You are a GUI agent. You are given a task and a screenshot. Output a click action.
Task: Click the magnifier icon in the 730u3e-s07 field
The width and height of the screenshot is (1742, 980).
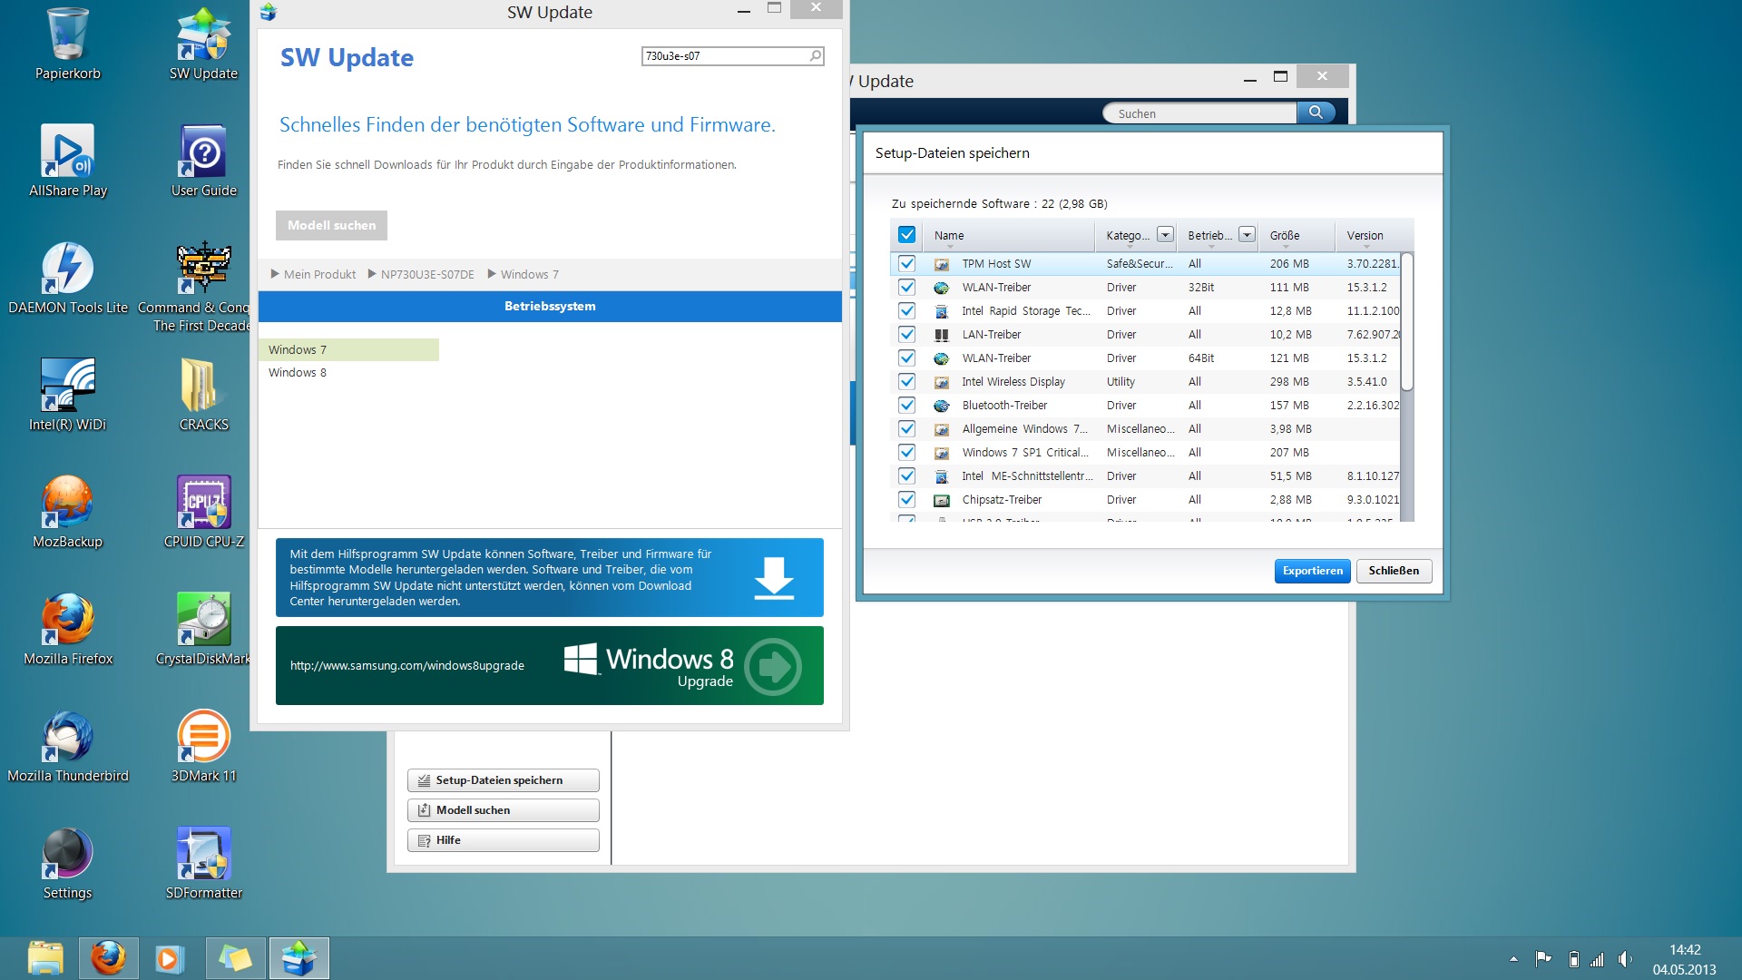click(x=815, y=56)
